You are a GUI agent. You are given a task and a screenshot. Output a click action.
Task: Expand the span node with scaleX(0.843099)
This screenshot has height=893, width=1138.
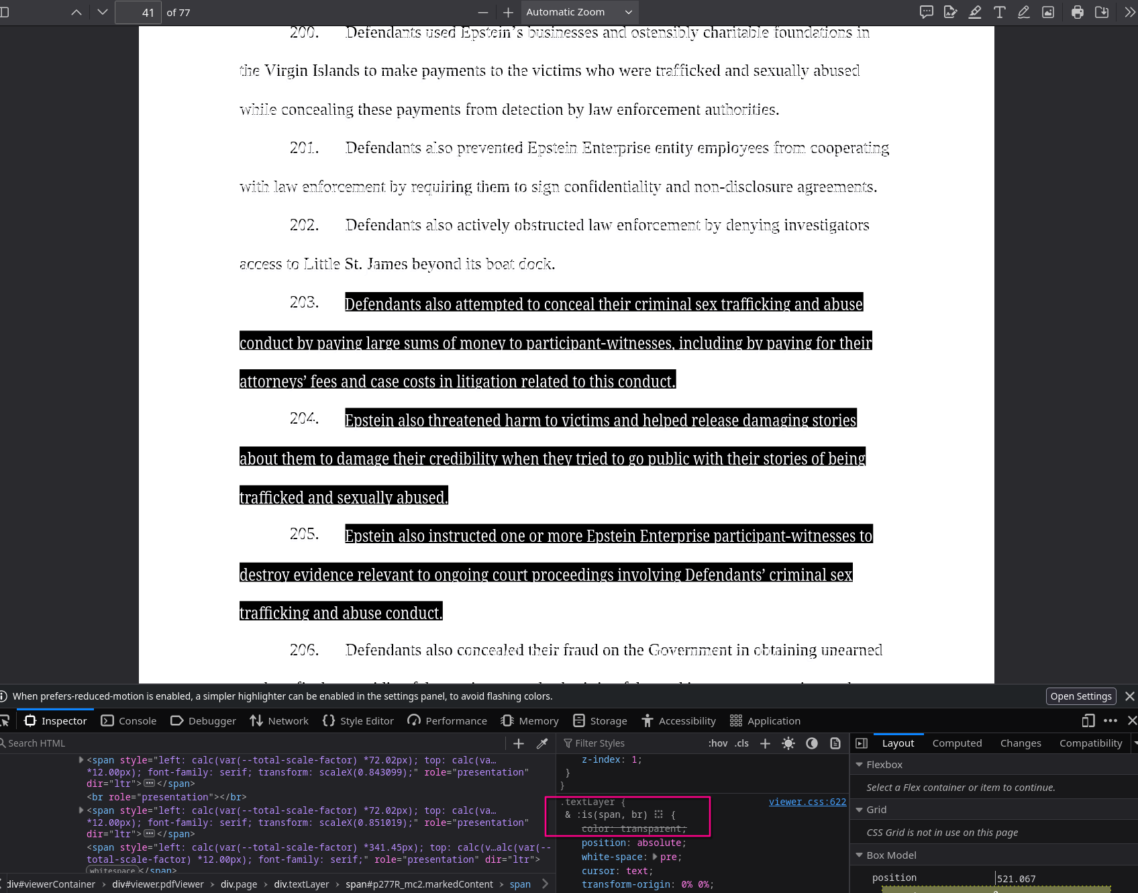[x=81, y=760]
